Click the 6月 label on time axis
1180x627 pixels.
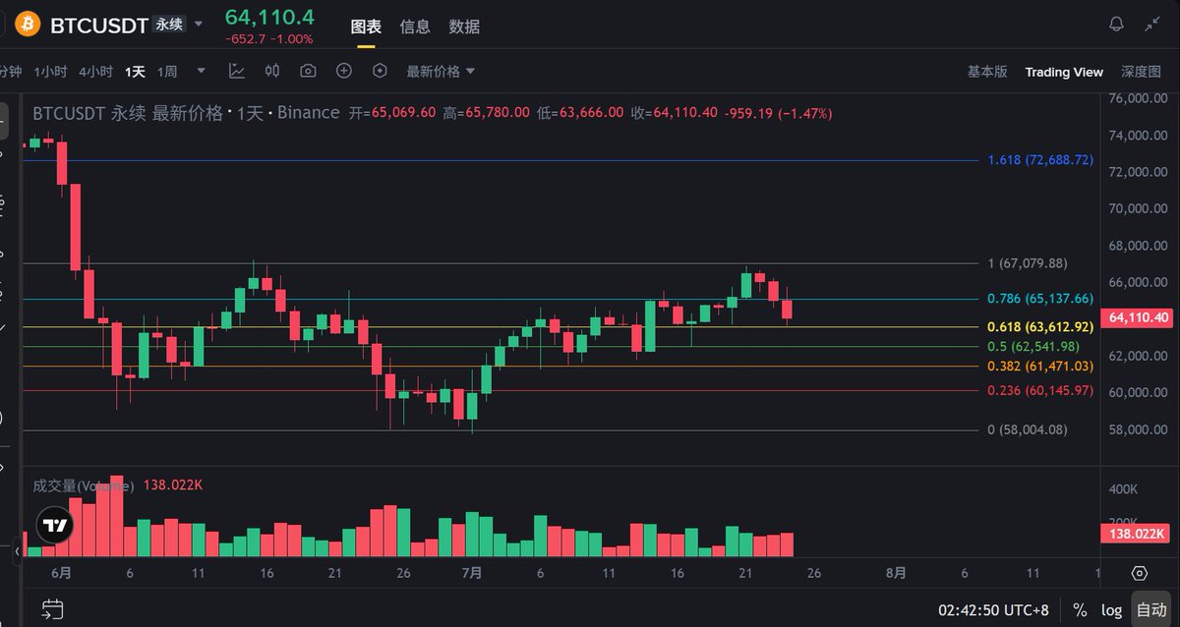tap(61, 573)
